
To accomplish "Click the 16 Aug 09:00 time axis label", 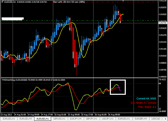I will coord(114,115).
